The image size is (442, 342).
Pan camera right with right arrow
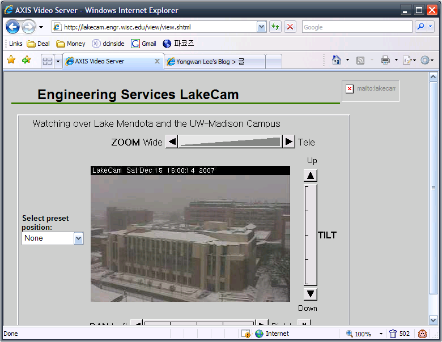[x=262, y=323]
